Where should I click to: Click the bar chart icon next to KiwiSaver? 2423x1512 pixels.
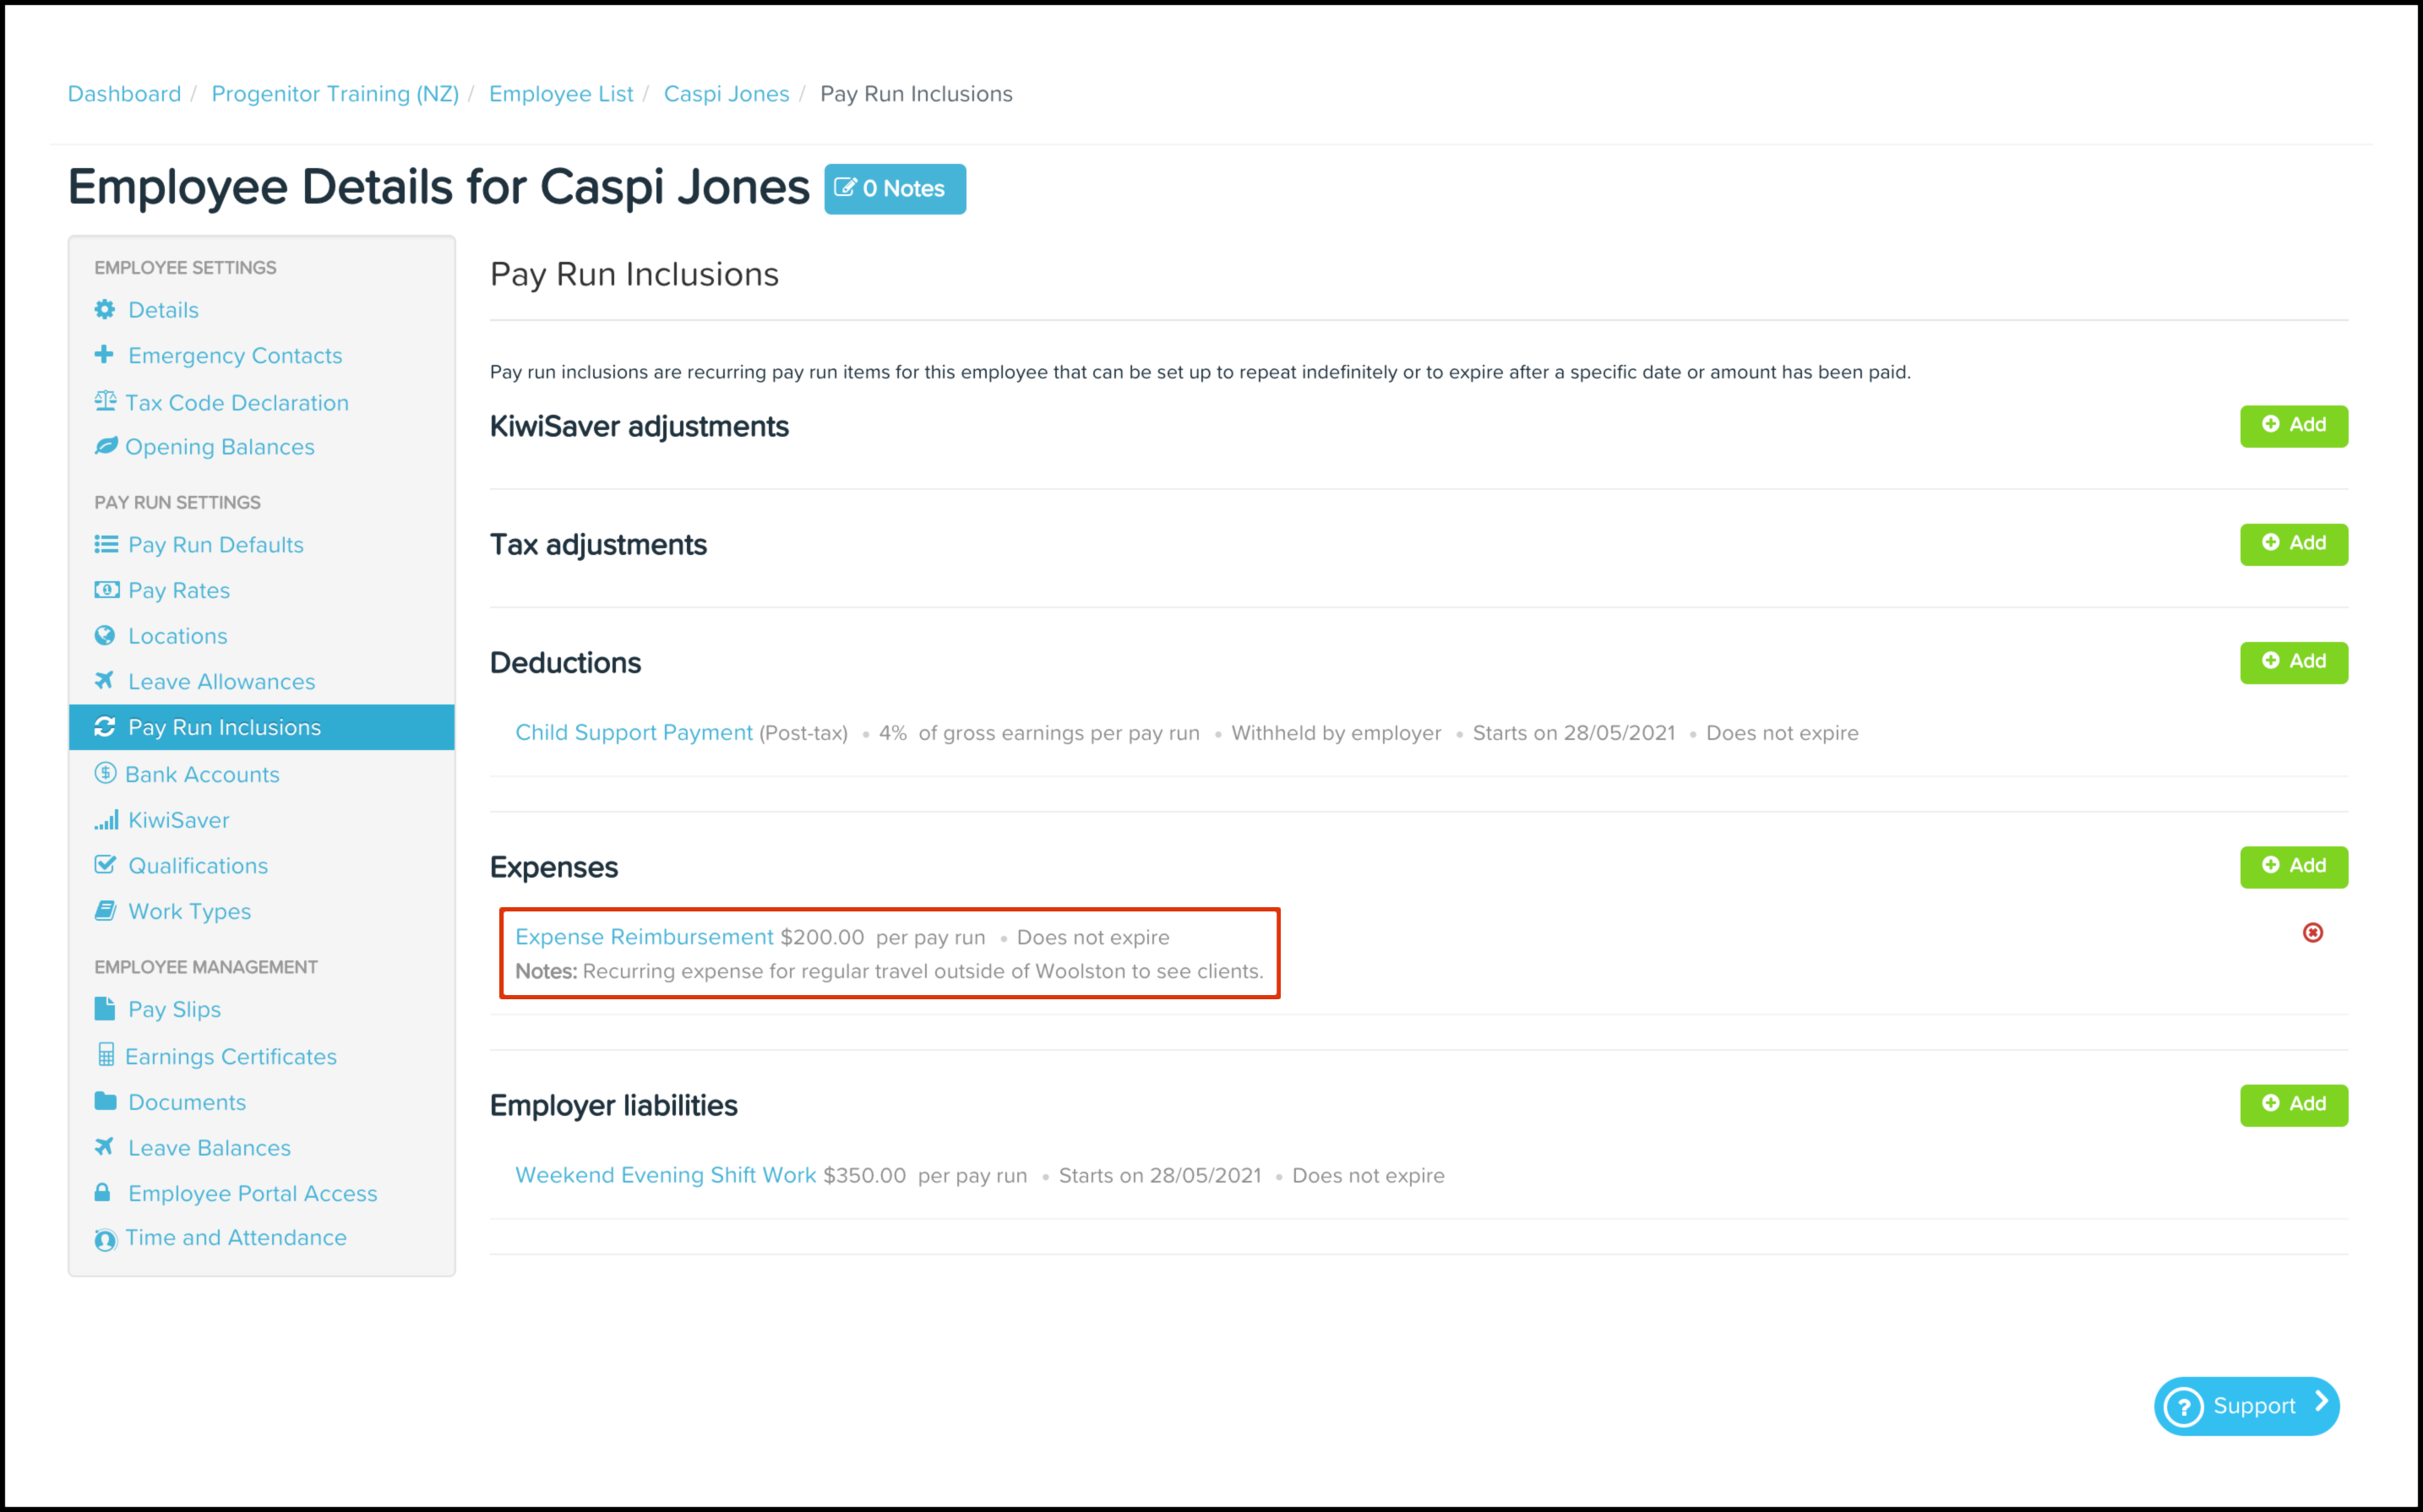pos(106,820)
